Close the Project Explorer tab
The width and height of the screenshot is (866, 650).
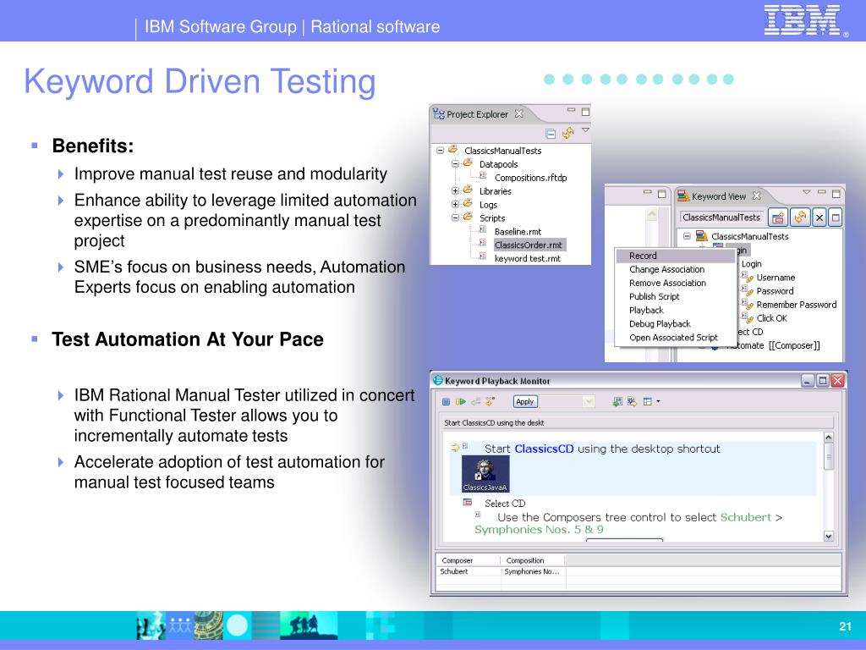pyautogui.click(x=518, y=114)
